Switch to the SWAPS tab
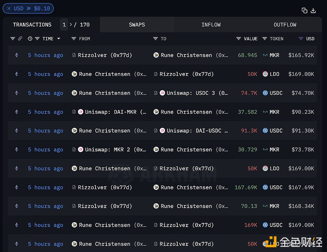The width and height of the screenshot is (327, 252). (137, 25)
